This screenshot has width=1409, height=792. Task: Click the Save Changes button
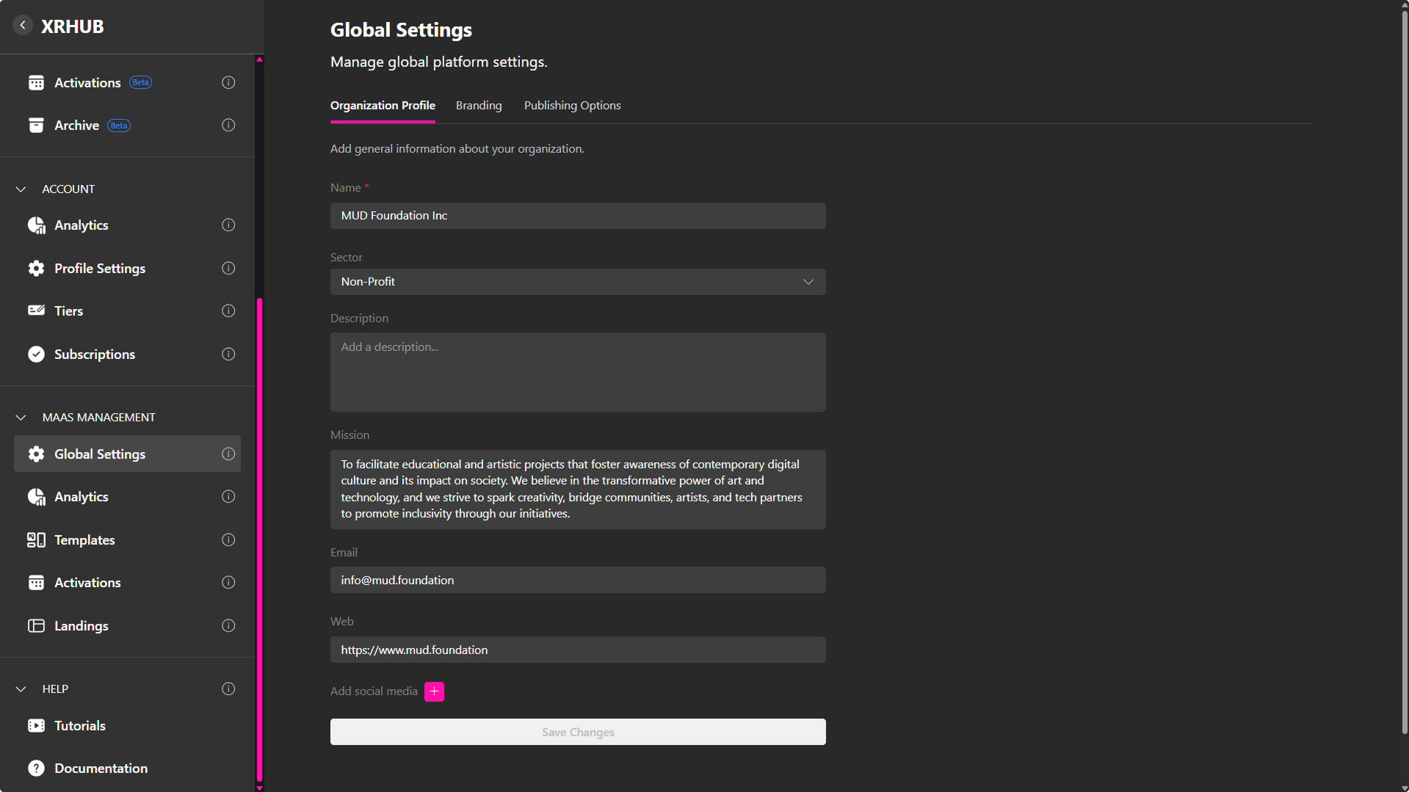pyautogui.click(x=577, y=732)
